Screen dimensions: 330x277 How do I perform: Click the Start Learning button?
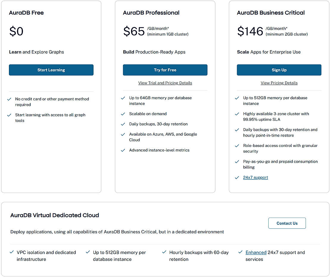click(51, 70)
